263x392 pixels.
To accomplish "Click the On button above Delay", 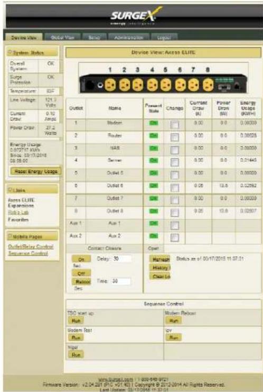I will (x=81, y=259).
